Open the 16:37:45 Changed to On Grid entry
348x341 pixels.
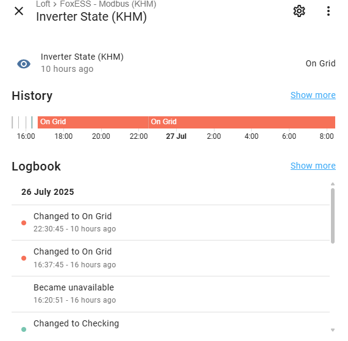pyautogui.click(x=171, y=258)
